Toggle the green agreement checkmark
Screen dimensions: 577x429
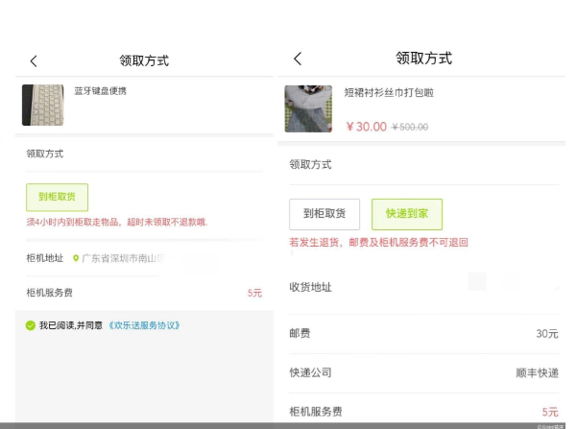click(x=31, y=325)
